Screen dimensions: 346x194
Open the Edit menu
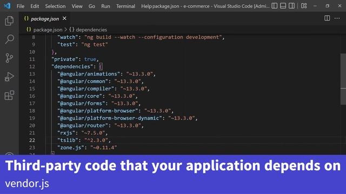[x=35, y=6]
